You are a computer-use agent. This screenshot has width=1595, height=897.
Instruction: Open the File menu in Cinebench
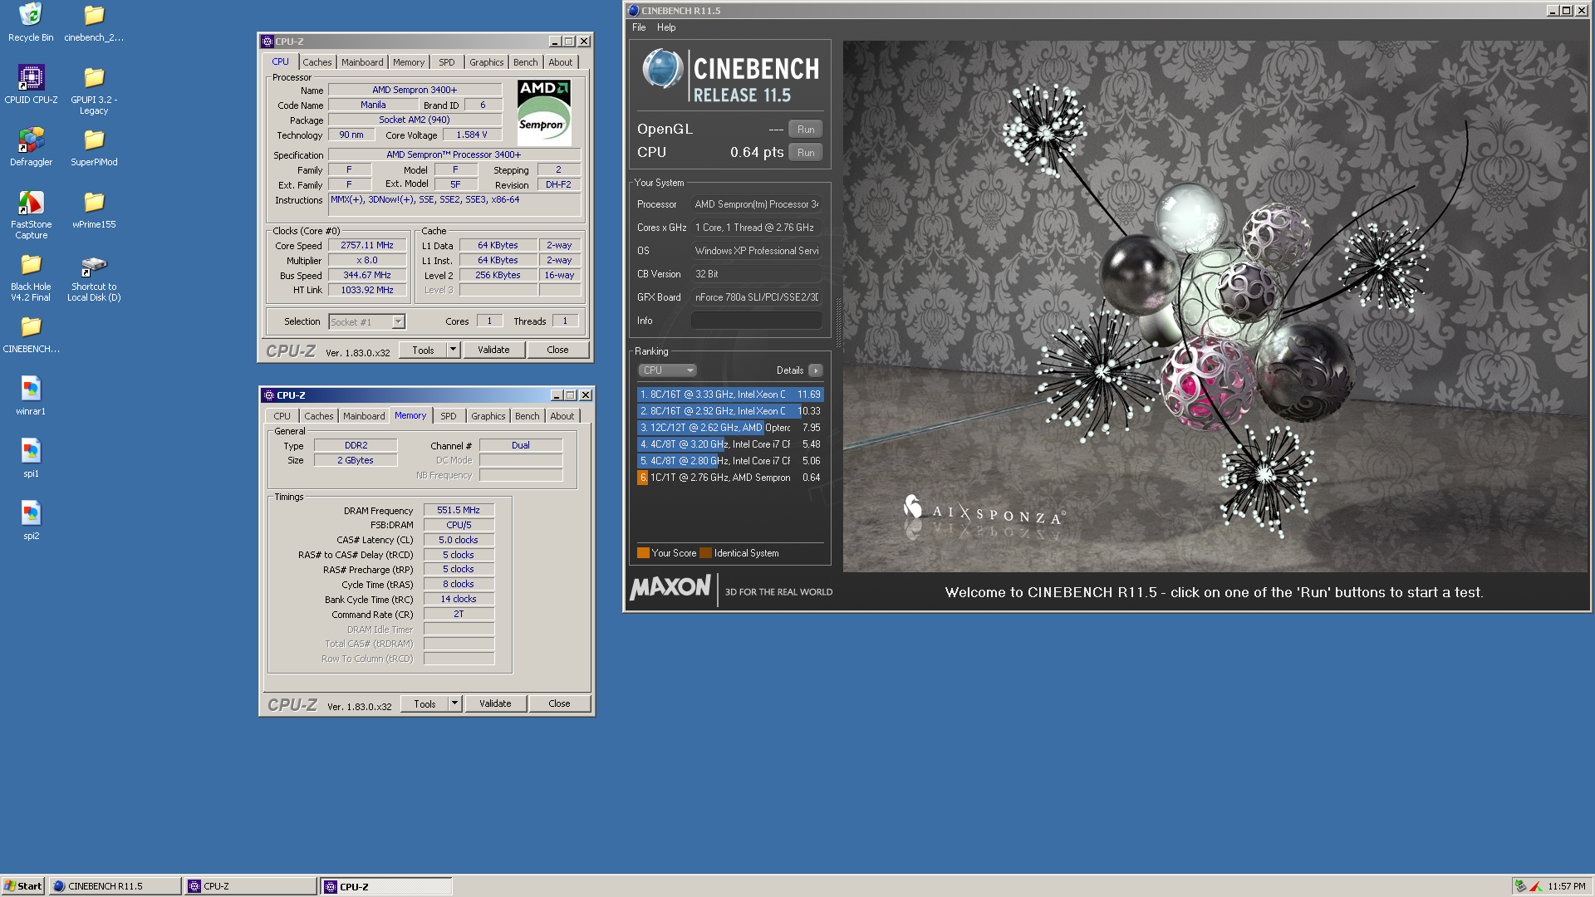(x=639, y=27)
